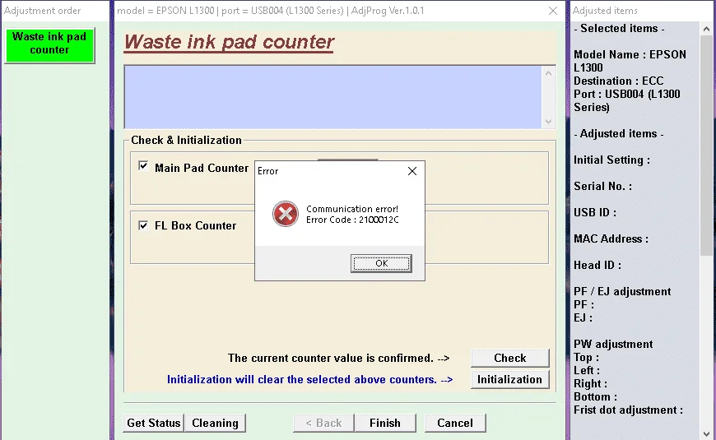716x440 pixels.
Task: Click the blue text area scroll up arrow
Action: (x=548, y=73)
